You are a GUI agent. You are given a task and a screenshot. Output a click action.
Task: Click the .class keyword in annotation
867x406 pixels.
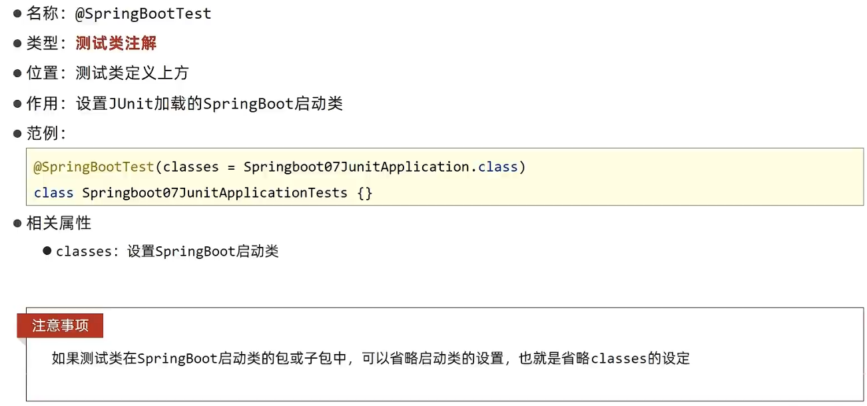[498, 167]
